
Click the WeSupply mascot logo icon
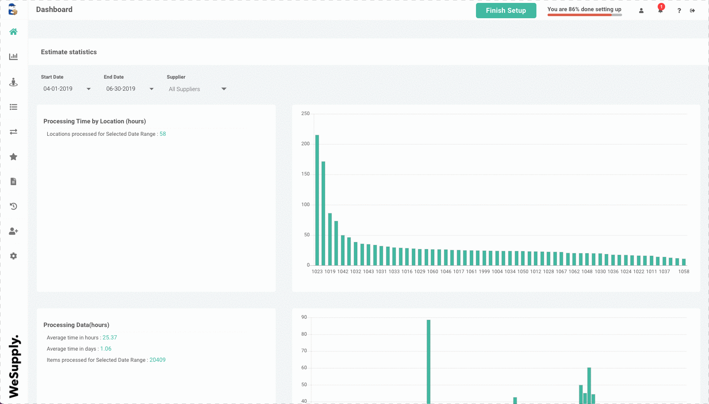point(13,10)
